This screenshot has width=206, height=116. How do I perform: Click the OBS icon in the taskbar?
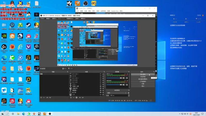point(50,114)
